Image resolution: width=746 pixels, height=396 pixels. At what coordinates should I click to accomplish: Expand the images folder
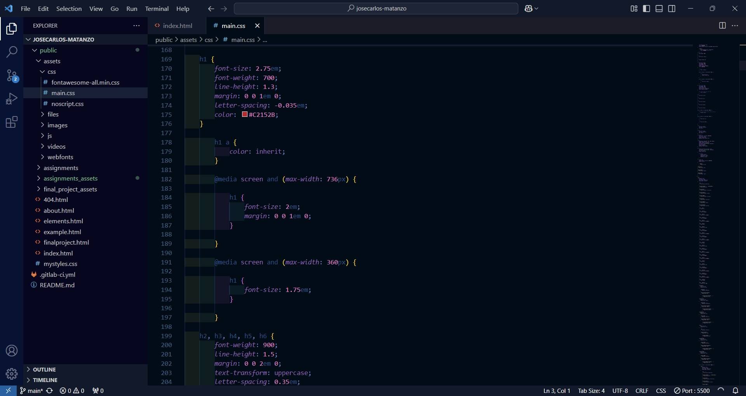pos(85,125)
